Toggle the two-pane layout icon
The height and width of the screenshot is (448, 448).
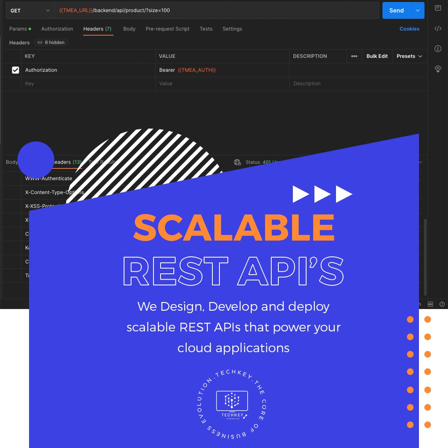pos(430,304)
